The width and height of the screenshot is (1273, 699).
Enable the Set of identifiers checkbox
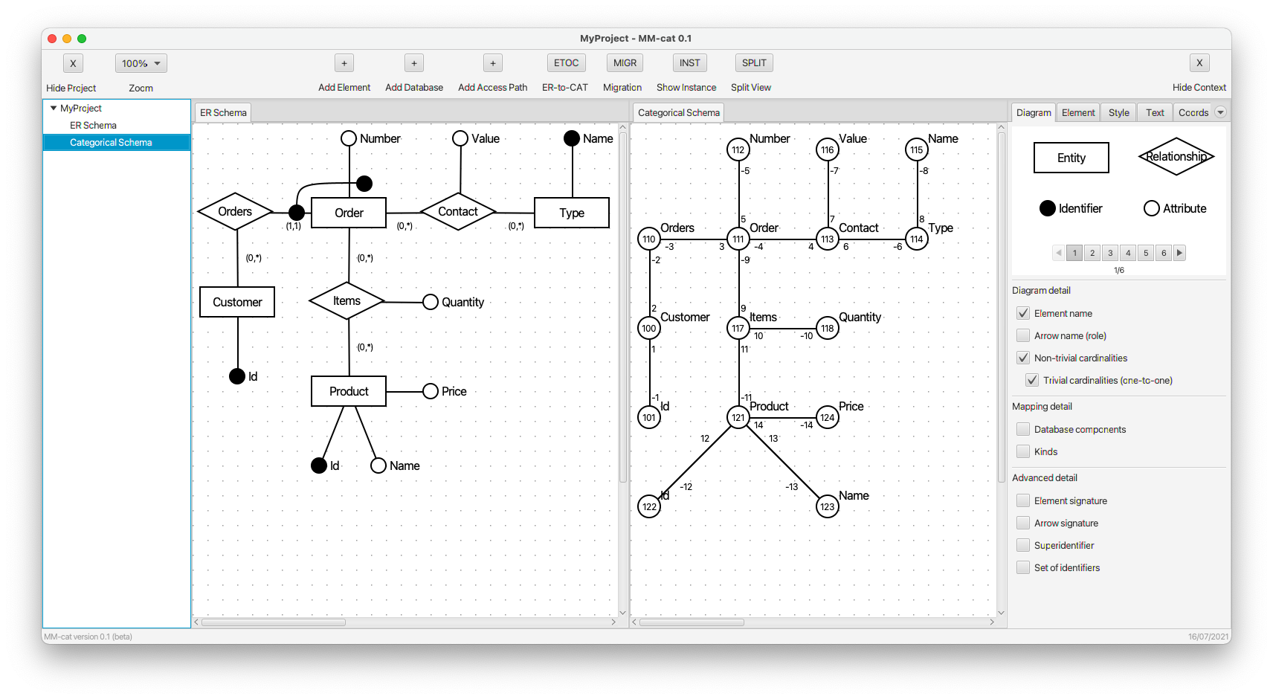(x=1023, y=567)
